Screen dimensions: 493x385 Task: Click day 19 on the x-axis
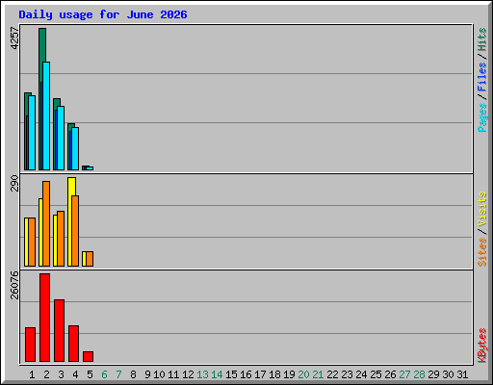coord(289,374)
